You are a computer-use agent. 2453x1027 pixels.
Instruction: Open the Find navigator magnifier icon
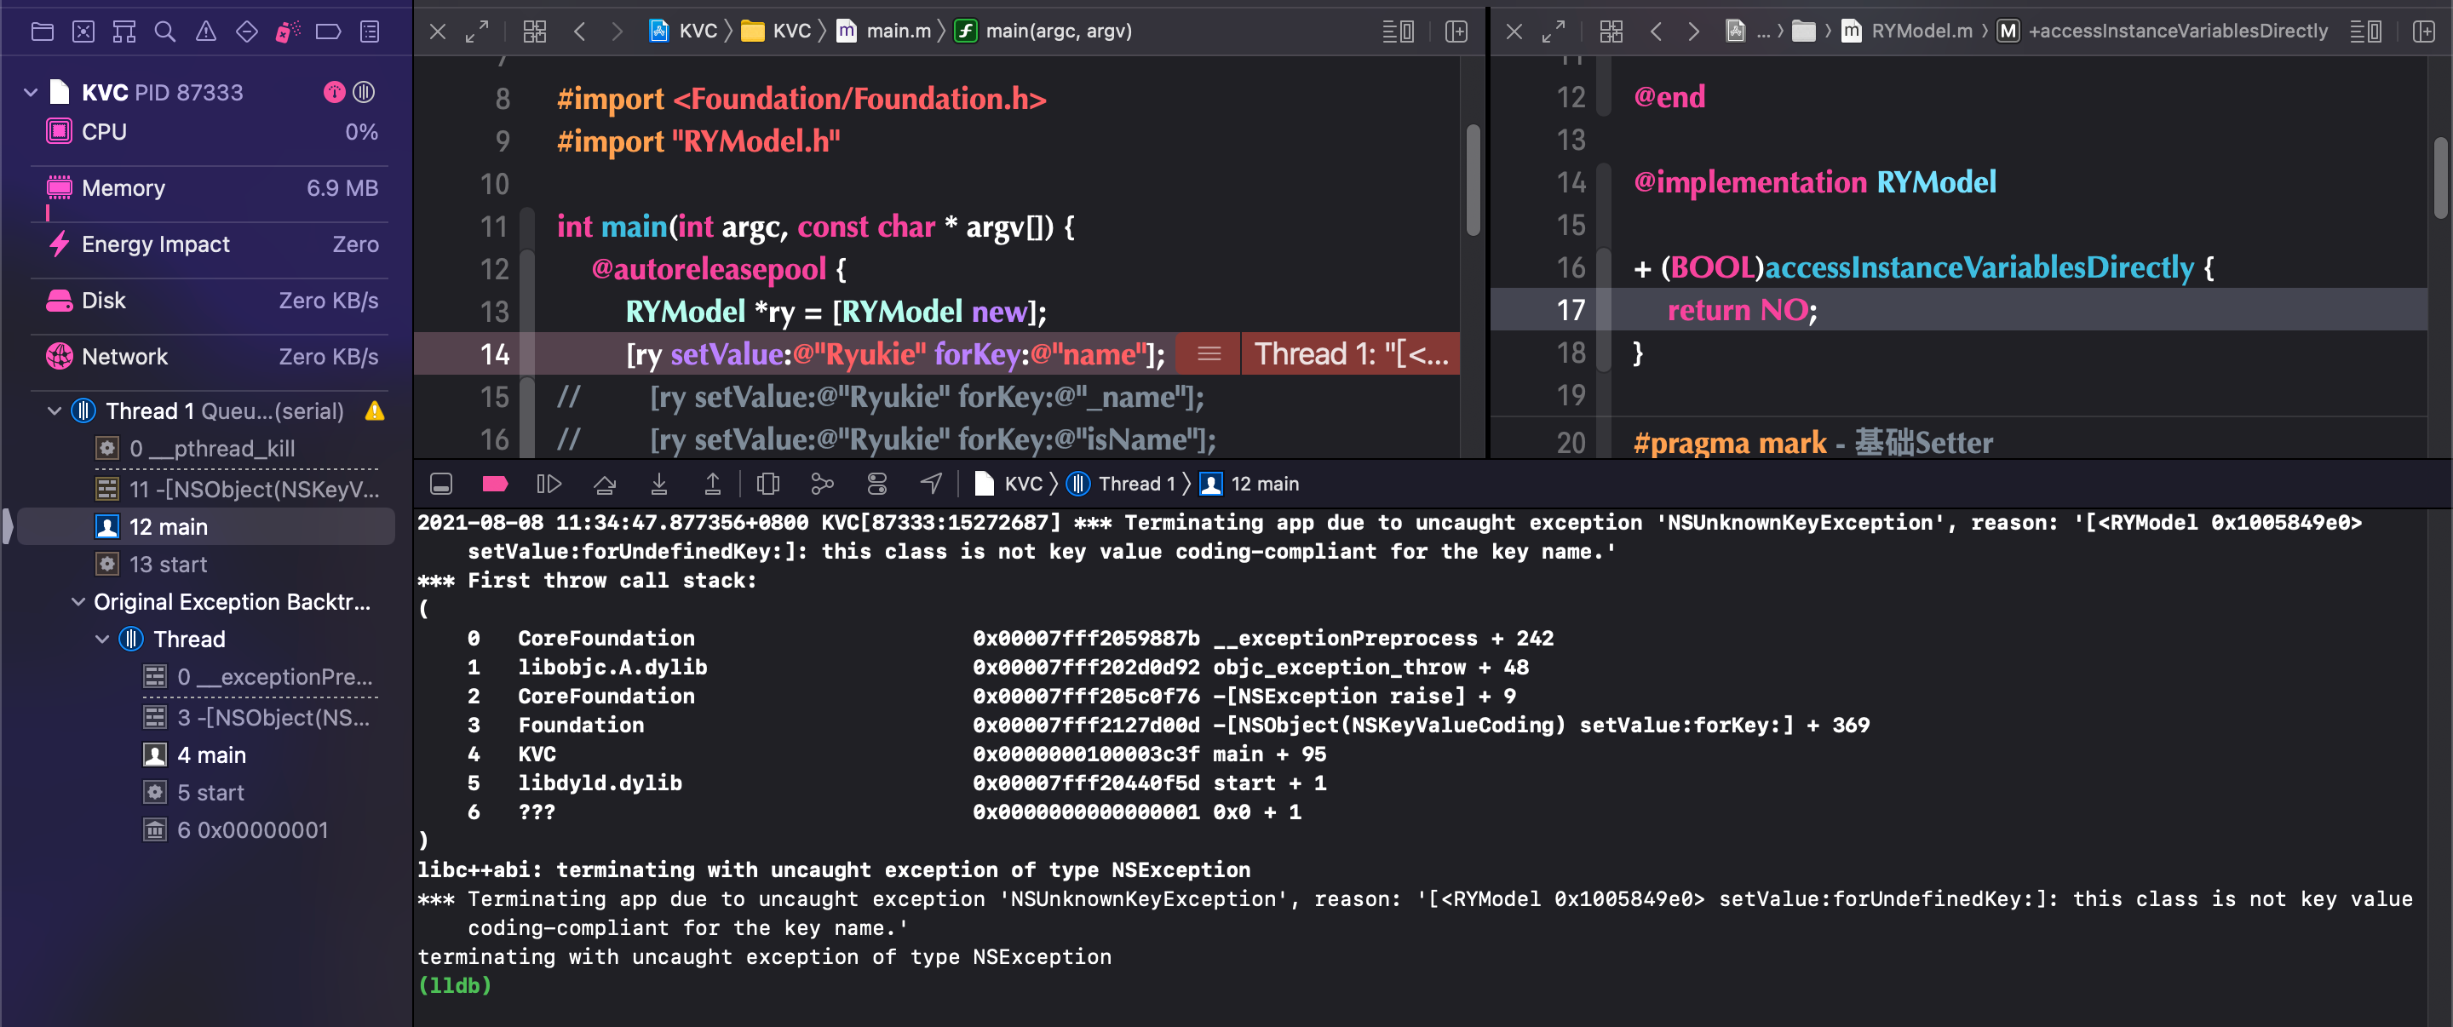tap(164, 32)
